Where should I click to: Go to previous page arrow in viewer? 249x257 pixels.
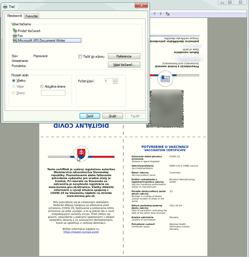coord(154,14)
